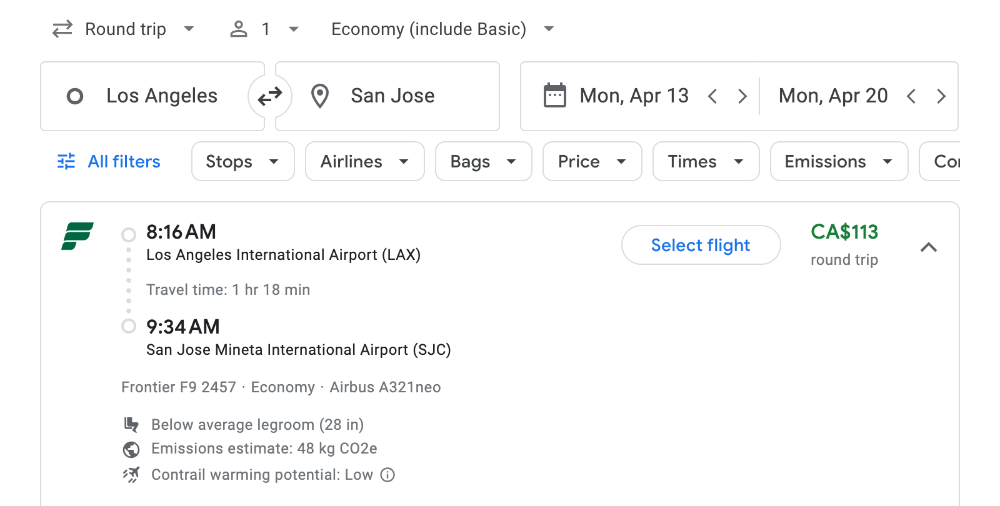Viewport: 1000px width, 506px height.
Task: Collapse the expanded flight details
Action: click(x=930, y=247)
